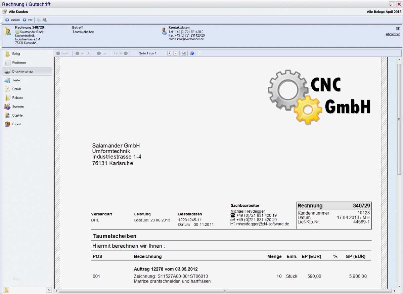This screenshot has width=403, height=294.
Task: Open the Export section
Action: pos(28,124)
